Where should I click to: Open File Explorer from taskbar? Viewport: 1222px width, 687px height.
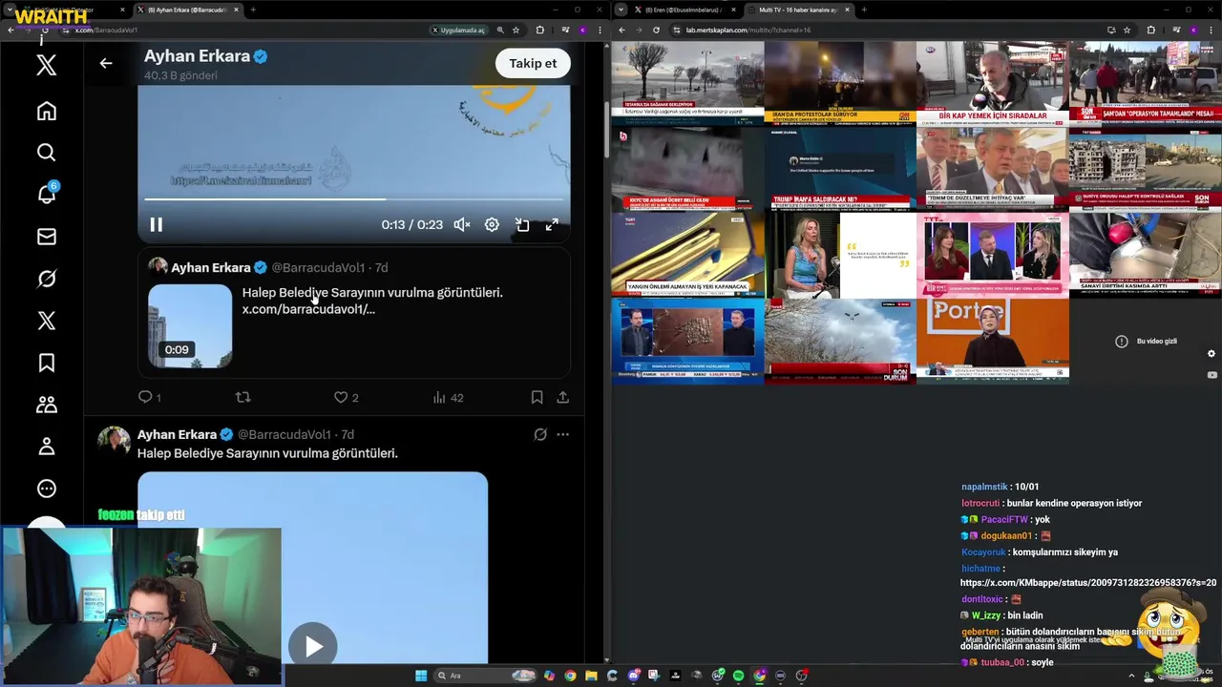[x=591, y=676]
